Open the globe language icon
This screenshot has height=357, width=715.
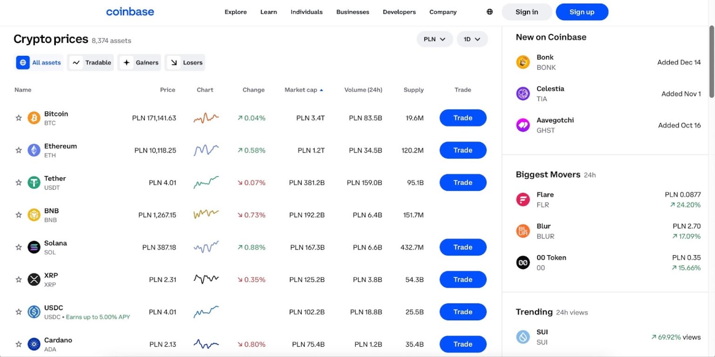489,12
